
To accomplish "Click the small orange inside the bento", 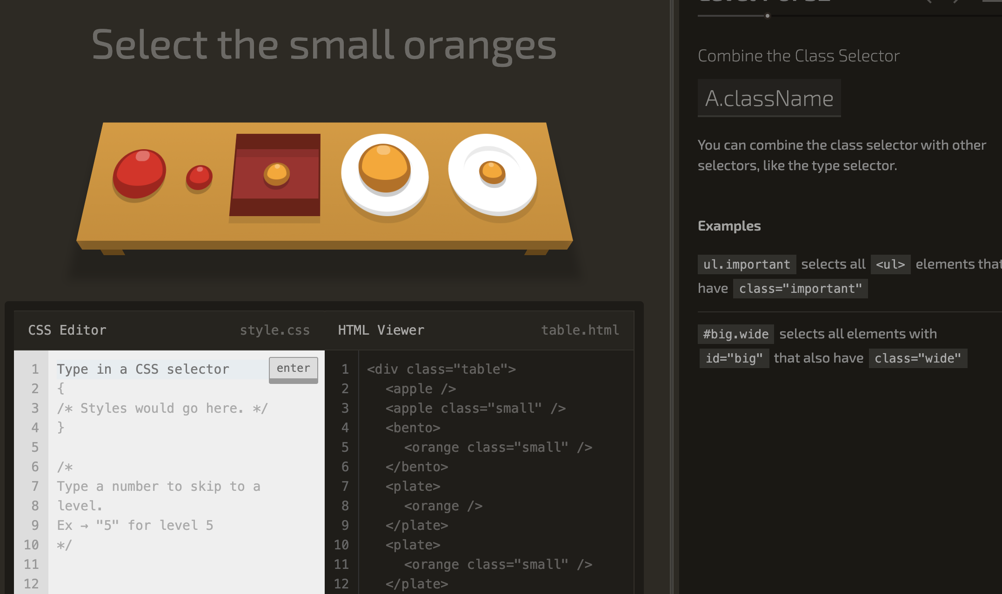I will (277, 174).
